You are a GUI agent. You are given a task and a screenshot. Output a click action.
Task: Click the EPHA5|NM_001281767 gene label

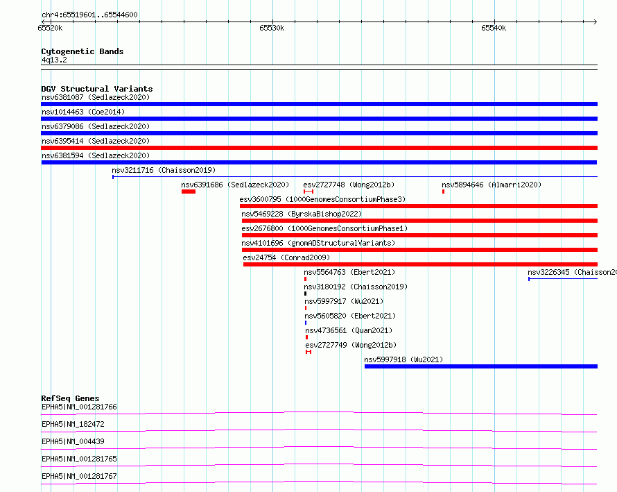click(x=79, y=476)
